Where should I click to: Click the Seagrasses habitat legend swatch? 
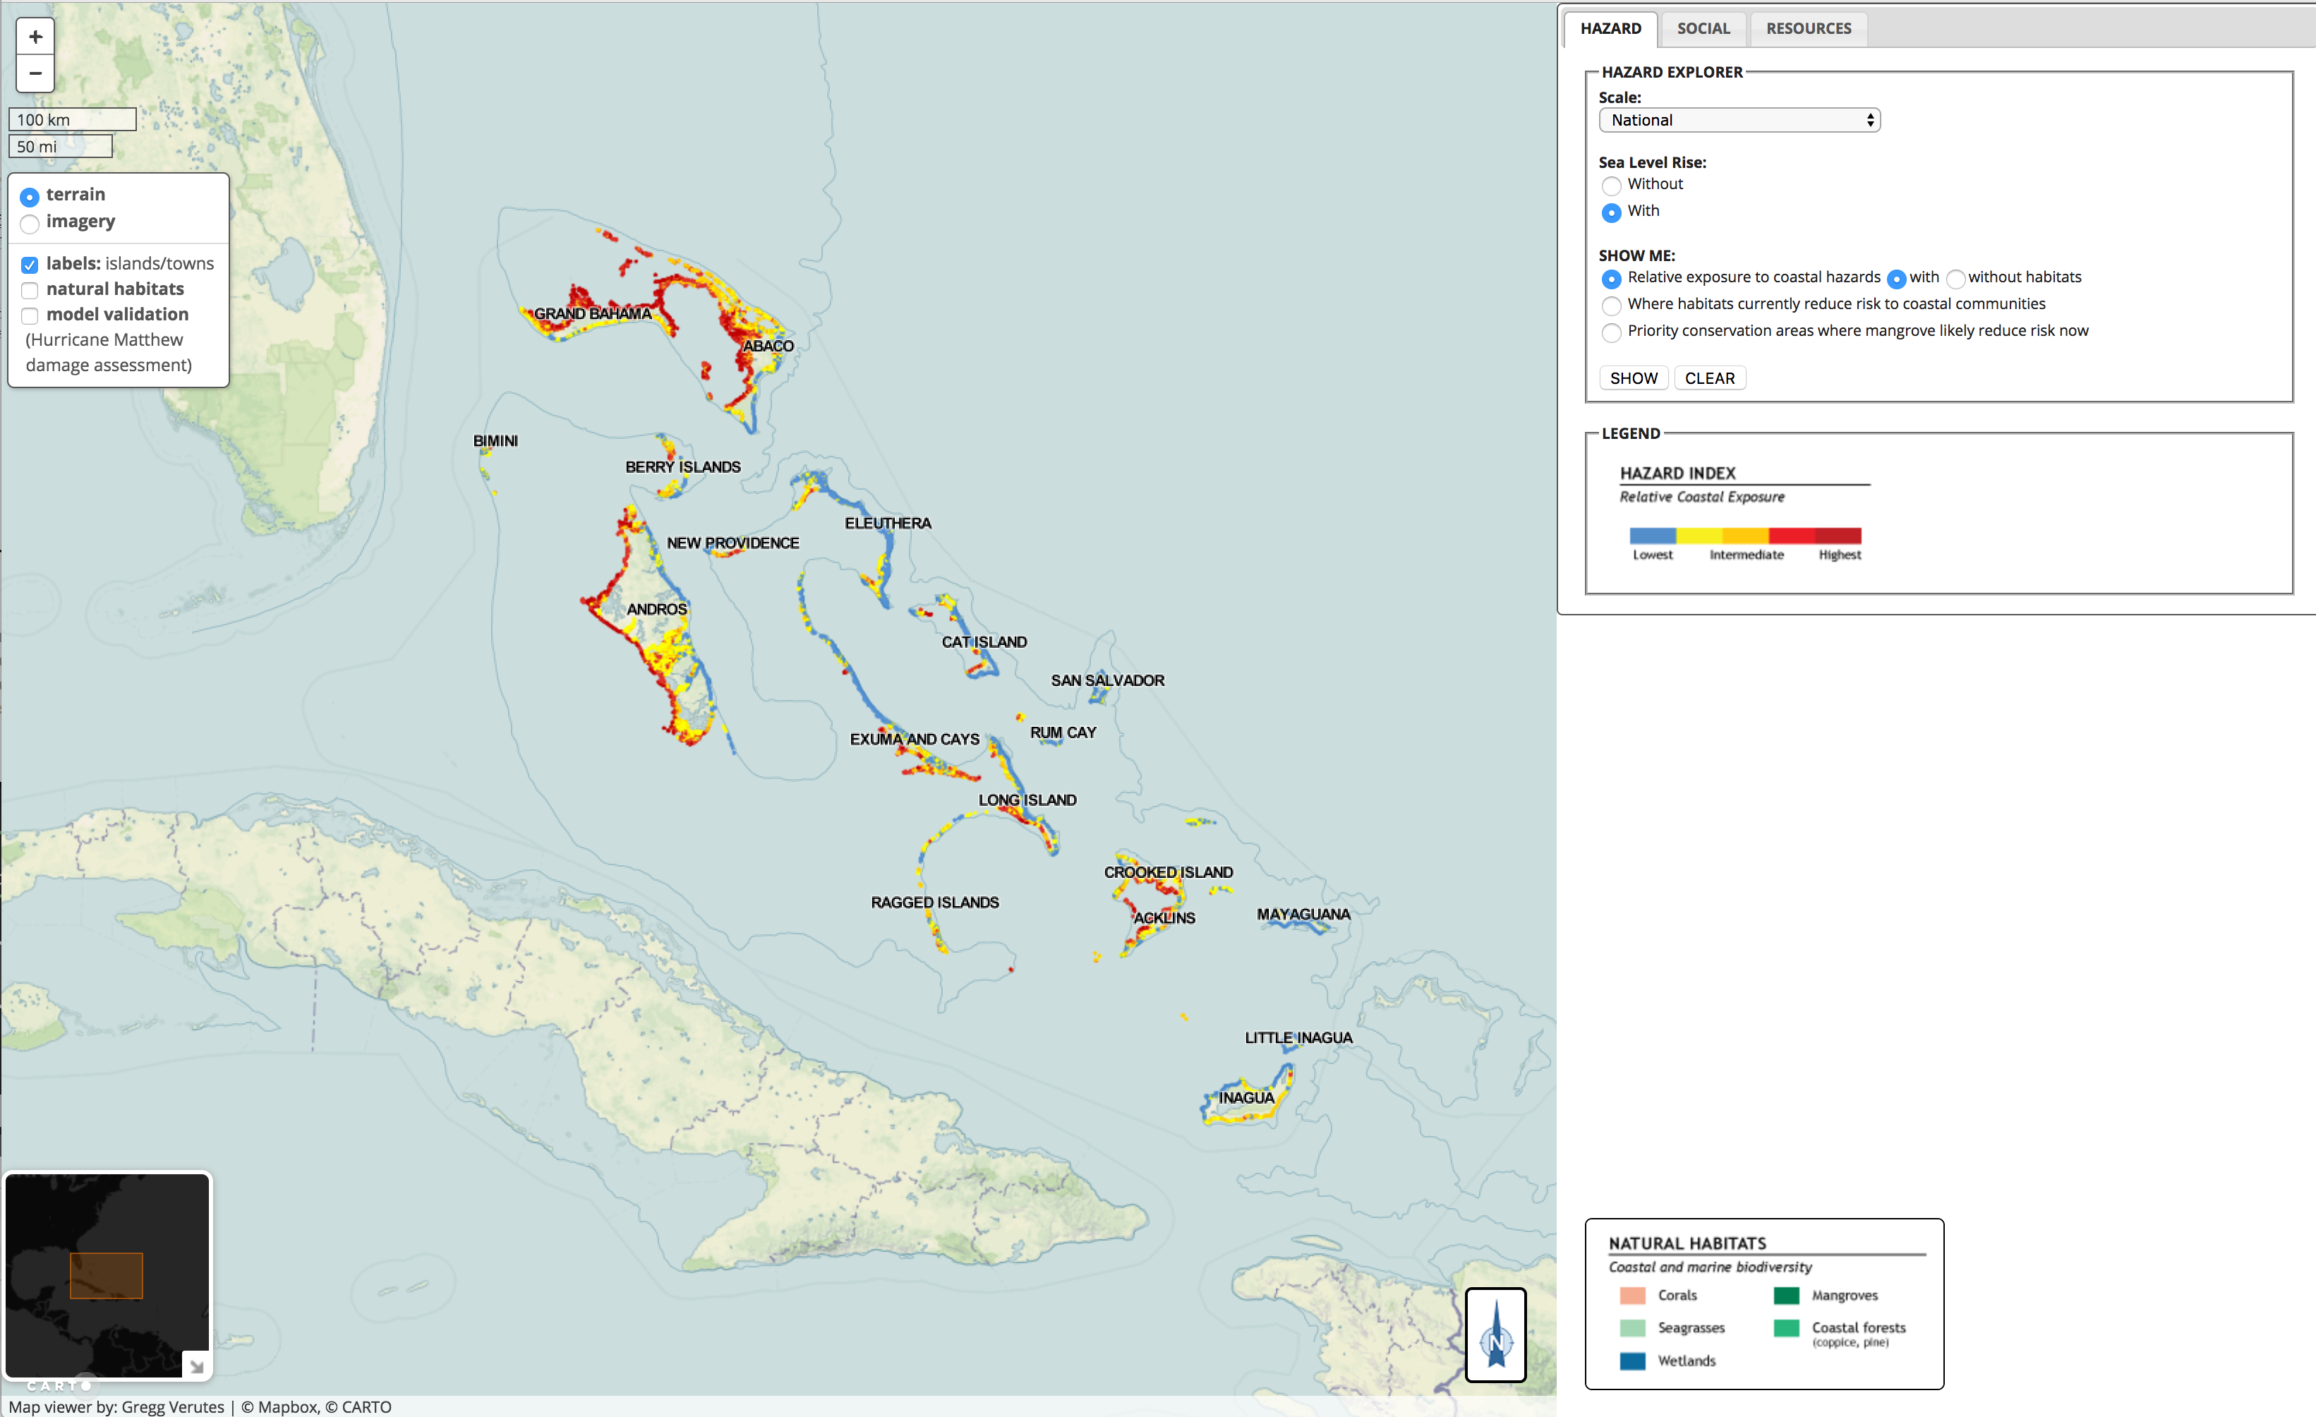[x=1633, y=1328]
